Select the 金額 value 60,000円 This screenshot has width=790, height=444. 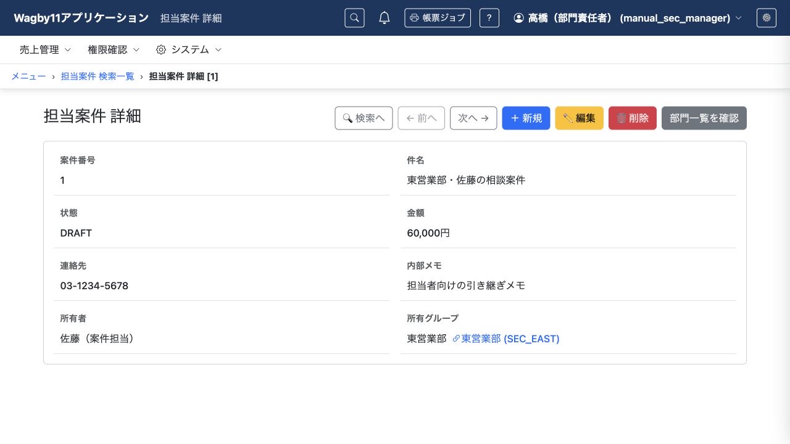428,233
